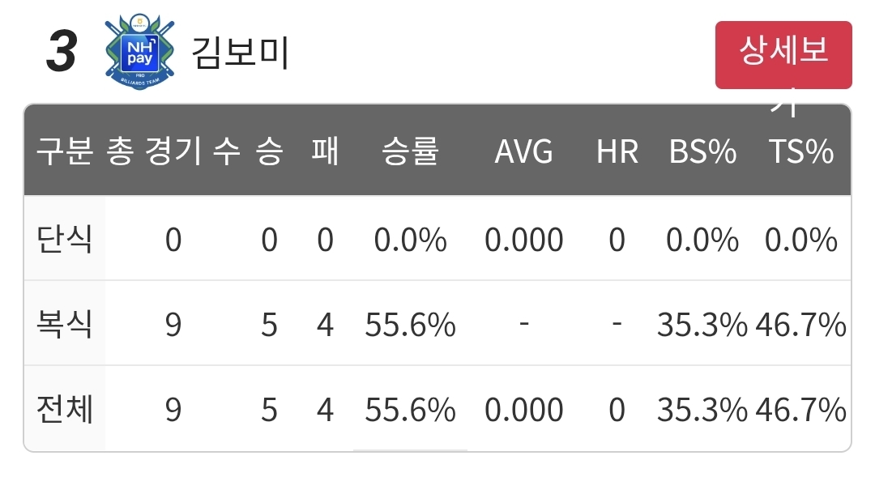Click the 승률 column header
875x477 pixels.
(410, 151)
